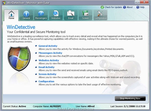
Task: Click the bullet beside General Activity
Action: point(36,46)
